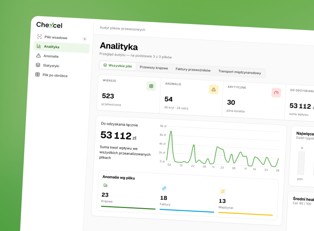Click the yellow Międzynar. progress bar
The height and width of the screenshot is (231, 314).
click(x=245, y=214)
